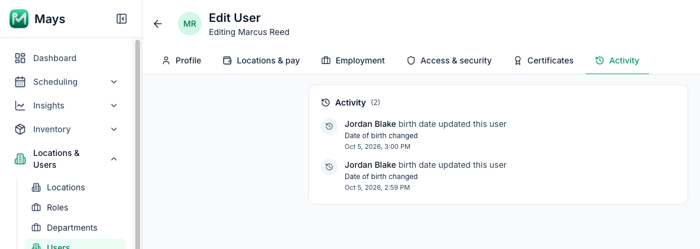Screen dimensions: 700x249
Task: Click the history icon on Activity tab
Action: pos(600,60)
